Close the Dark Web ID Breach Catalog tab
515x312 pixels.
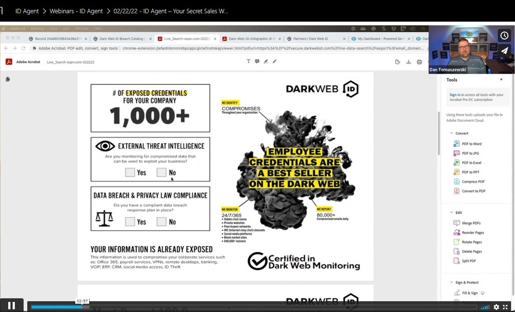click(x=150, y=39)
